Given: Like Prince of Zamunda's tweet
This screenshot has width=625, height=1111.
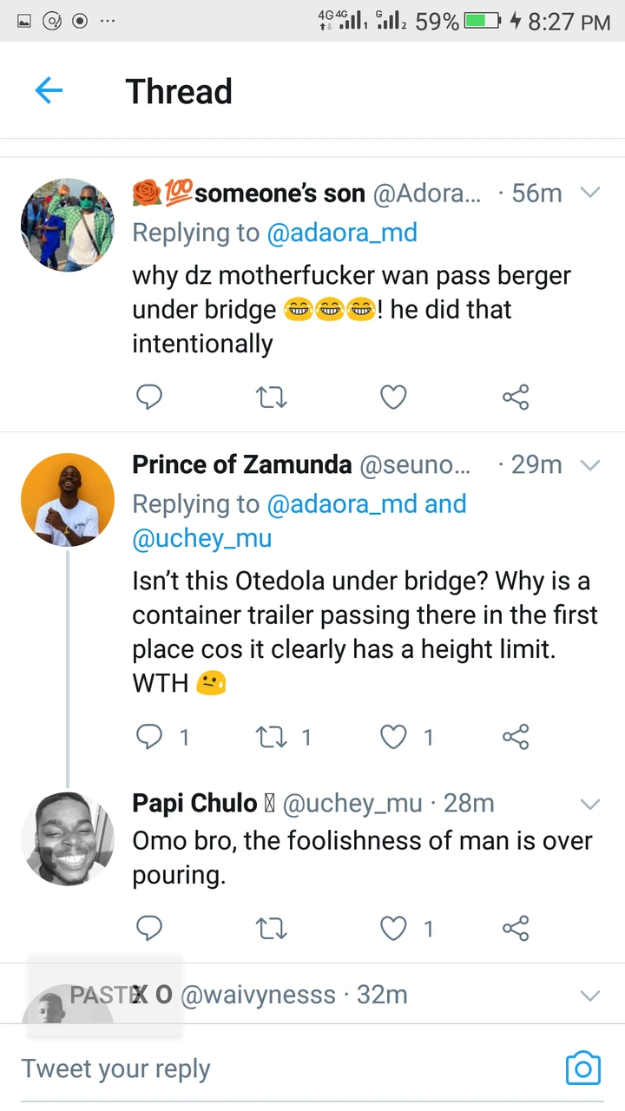Looking at the screenshot, I should coord(394,738).
